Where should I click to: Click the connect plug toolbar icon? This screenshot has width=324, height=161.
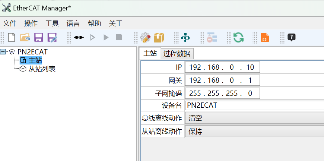point(79,37)
